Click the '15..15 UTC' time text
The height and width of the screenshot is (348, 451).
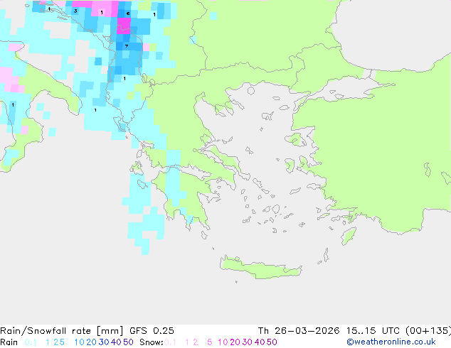pyautogui.click(x=373, y=331)
